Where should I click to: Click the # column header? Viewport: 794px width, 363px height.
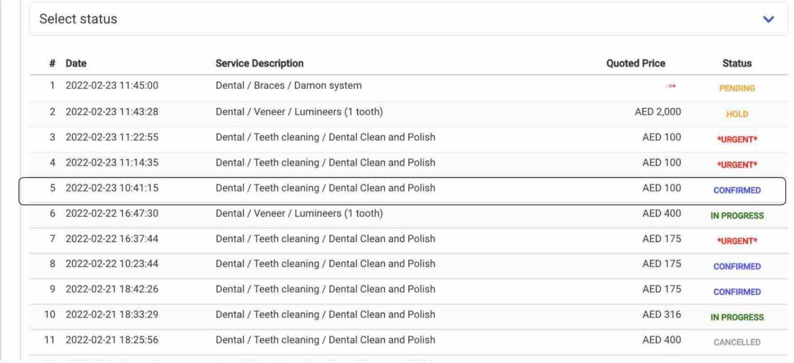[52, 63]
